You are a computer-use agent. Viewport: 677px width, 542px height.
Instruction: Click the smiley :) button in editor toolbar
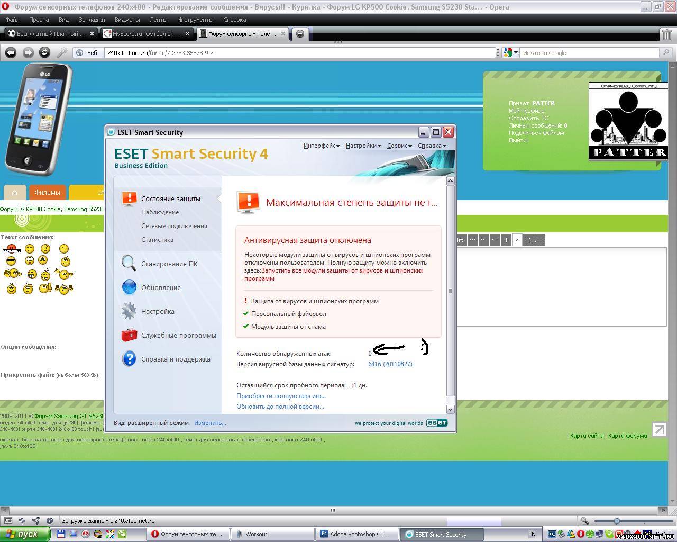pyautogui.click(x=528, y=240)
